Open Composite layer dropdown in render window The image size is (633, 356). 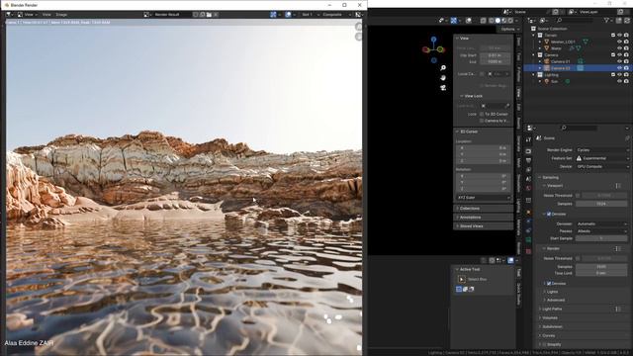click(x=336, y=15)
